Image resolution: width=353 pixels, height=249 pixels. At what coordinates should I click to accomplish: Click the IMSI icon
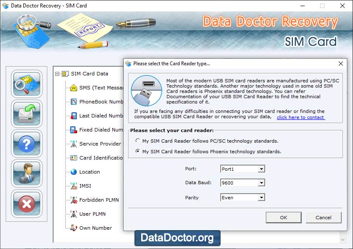[x=74, y=186]
